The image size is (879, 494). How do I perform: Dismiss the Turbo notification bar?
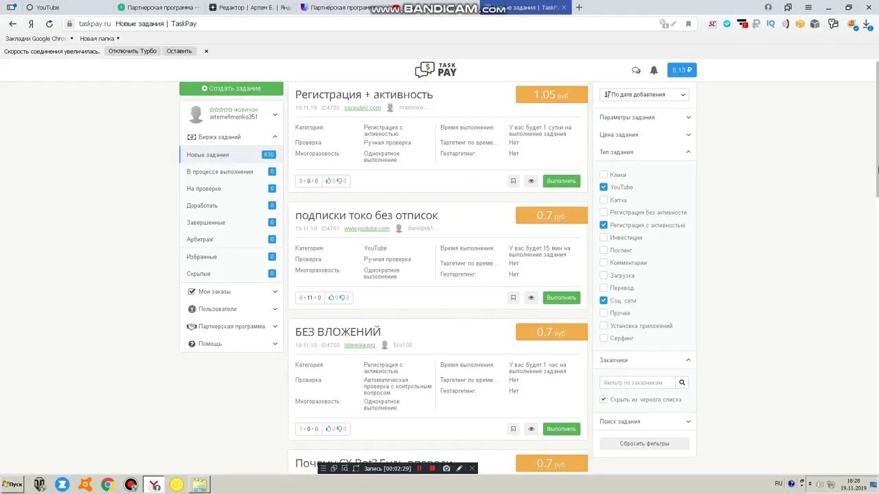click(x=206, y=51)
